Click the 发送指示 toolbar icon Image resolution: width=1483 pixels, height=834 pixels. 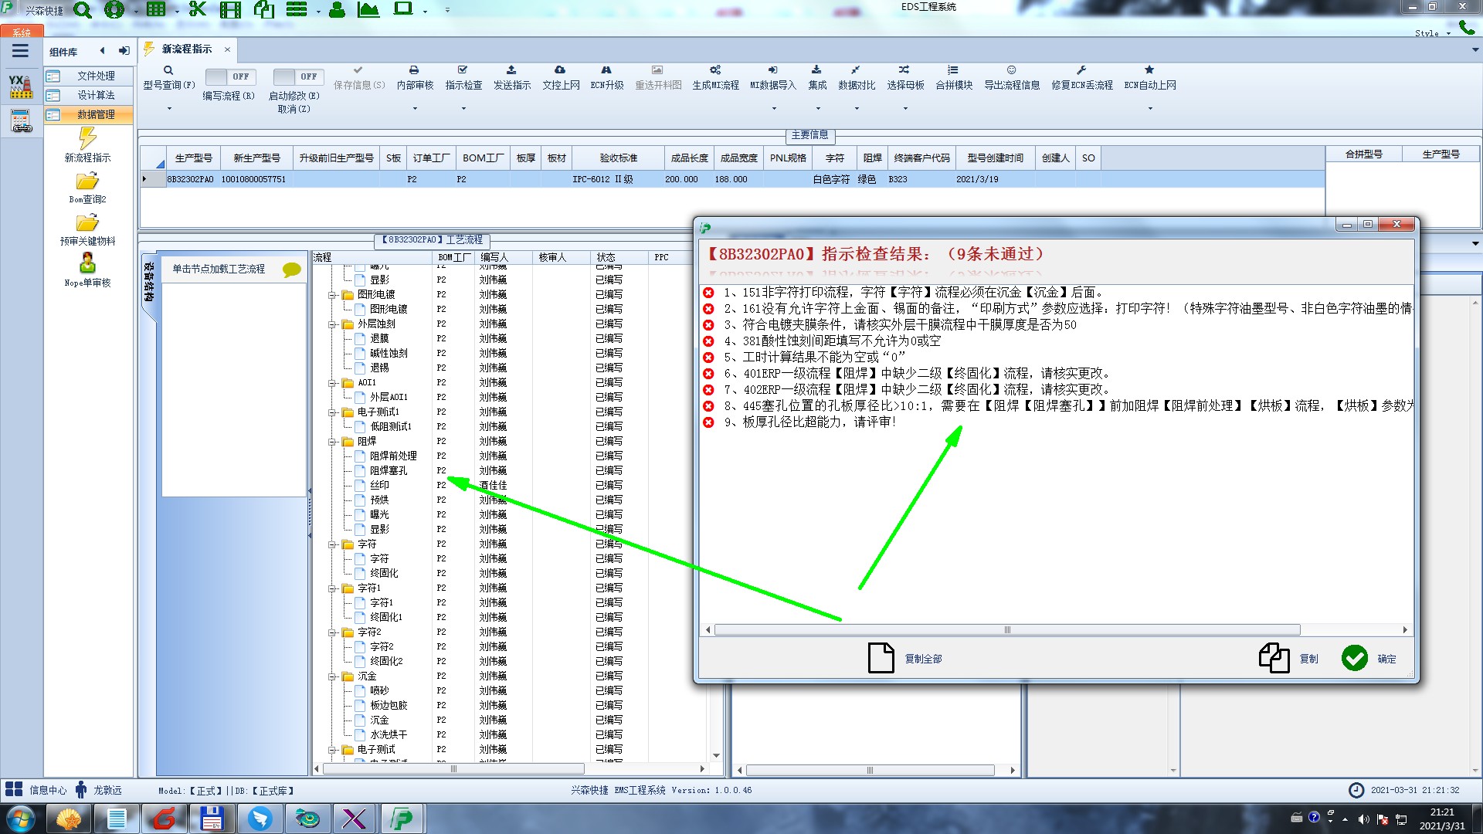point(511,70)
